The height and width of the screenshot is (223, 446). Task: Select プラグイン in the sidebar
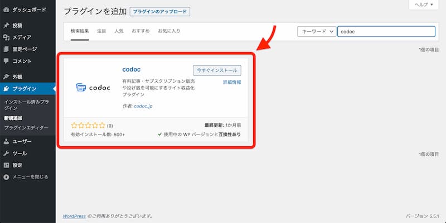coord(27,88)
